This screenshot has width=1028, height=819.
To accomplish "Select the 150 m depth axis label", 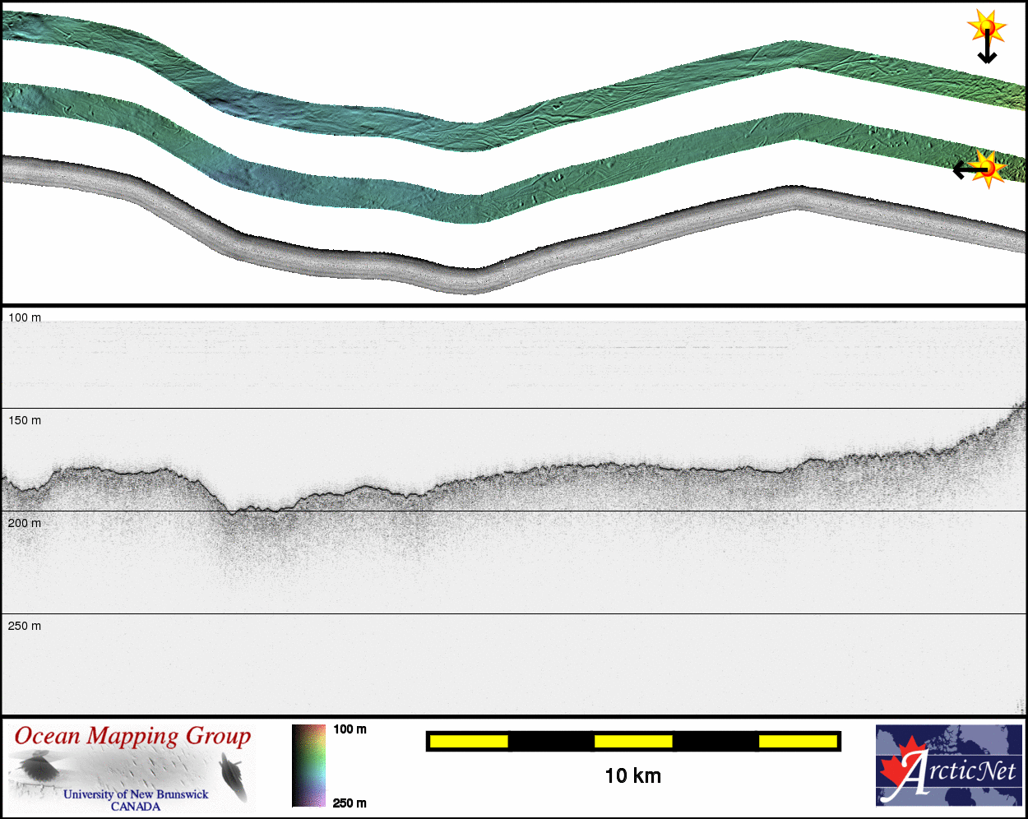I will coord(25,420).
